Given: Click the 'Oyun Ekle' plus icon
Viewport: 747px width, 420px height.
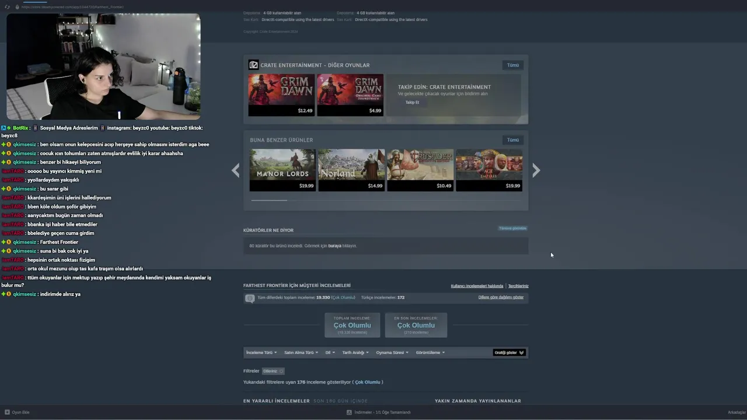Looking at the screenshot, I should [8, 412].
